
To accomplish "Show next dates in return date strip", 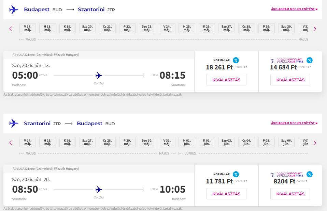I will coord(315,143).
